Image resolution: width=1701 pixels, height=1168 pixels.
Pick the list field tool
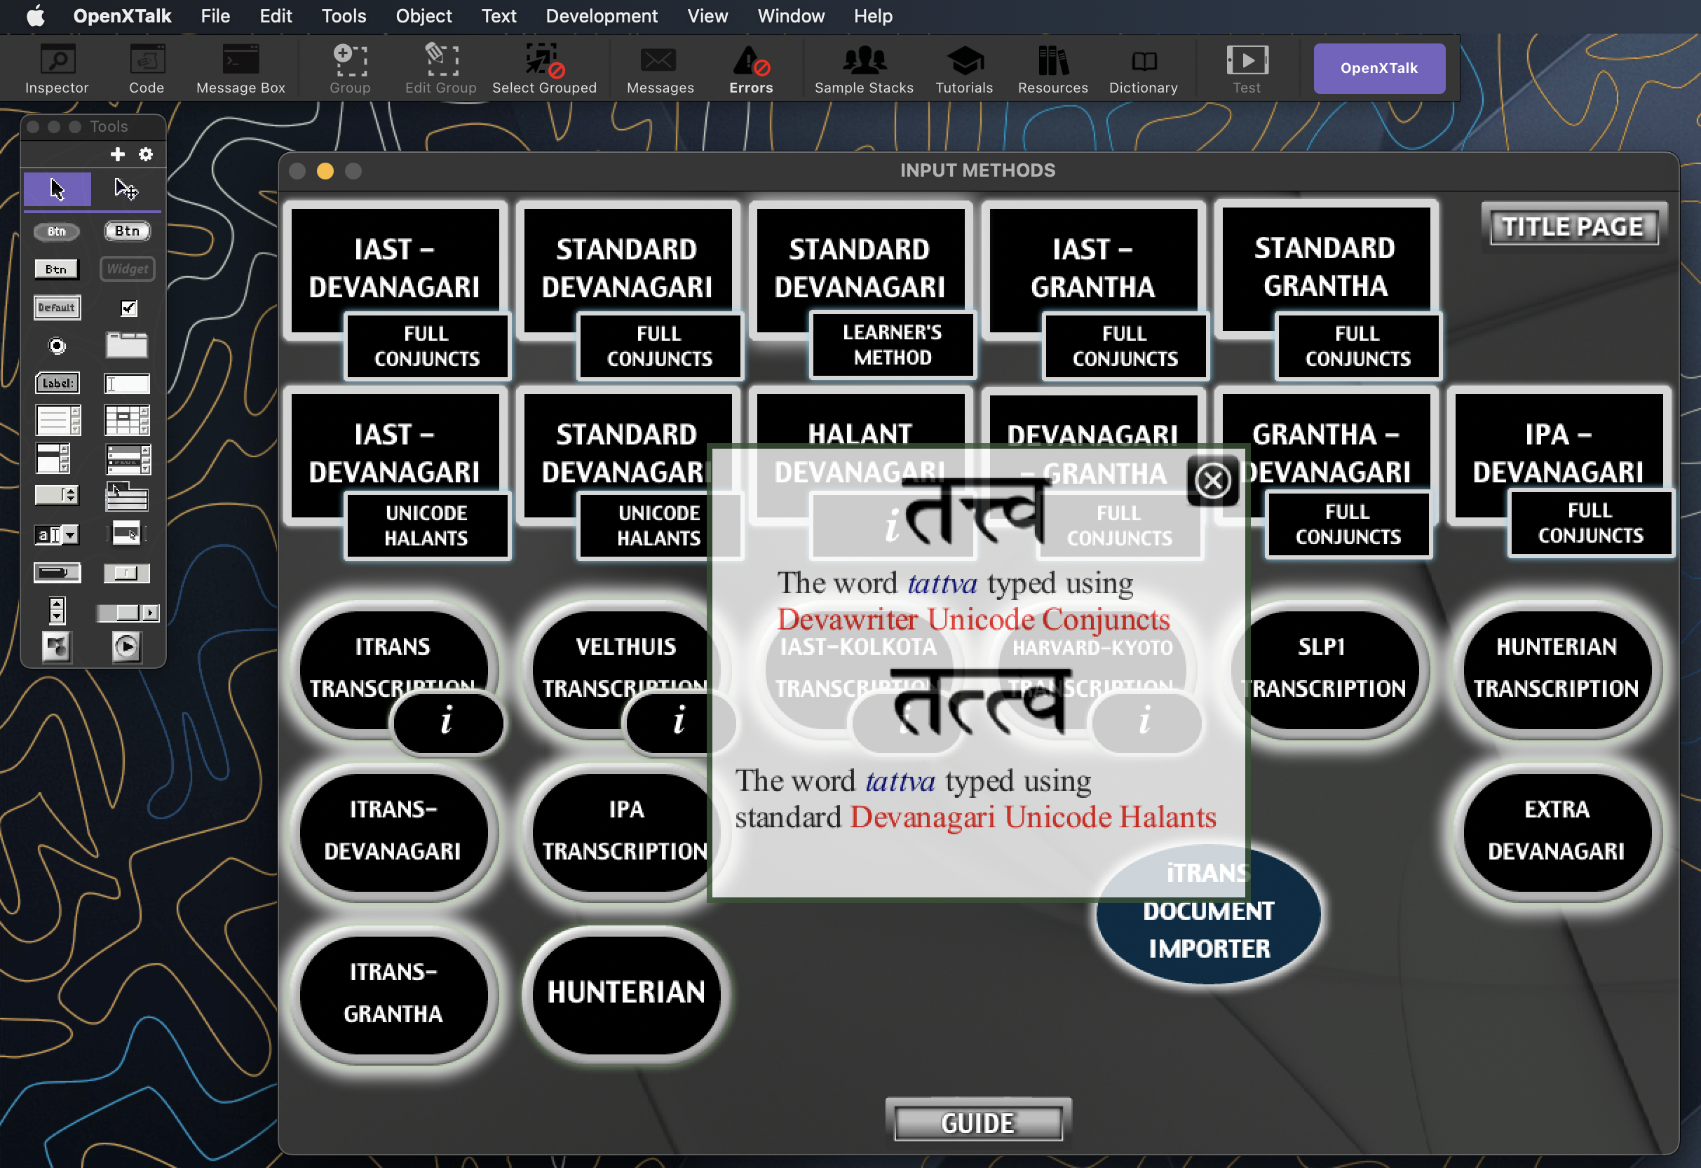click(x=53, y=459)
